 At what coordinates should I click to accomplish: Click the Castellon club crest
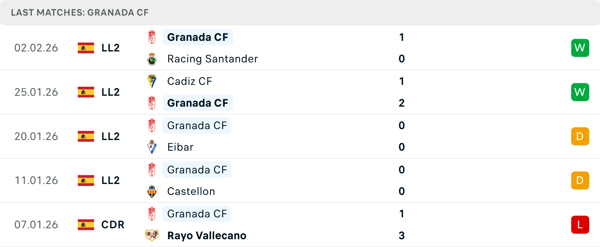pyautogui.click(x=152, y=191)
